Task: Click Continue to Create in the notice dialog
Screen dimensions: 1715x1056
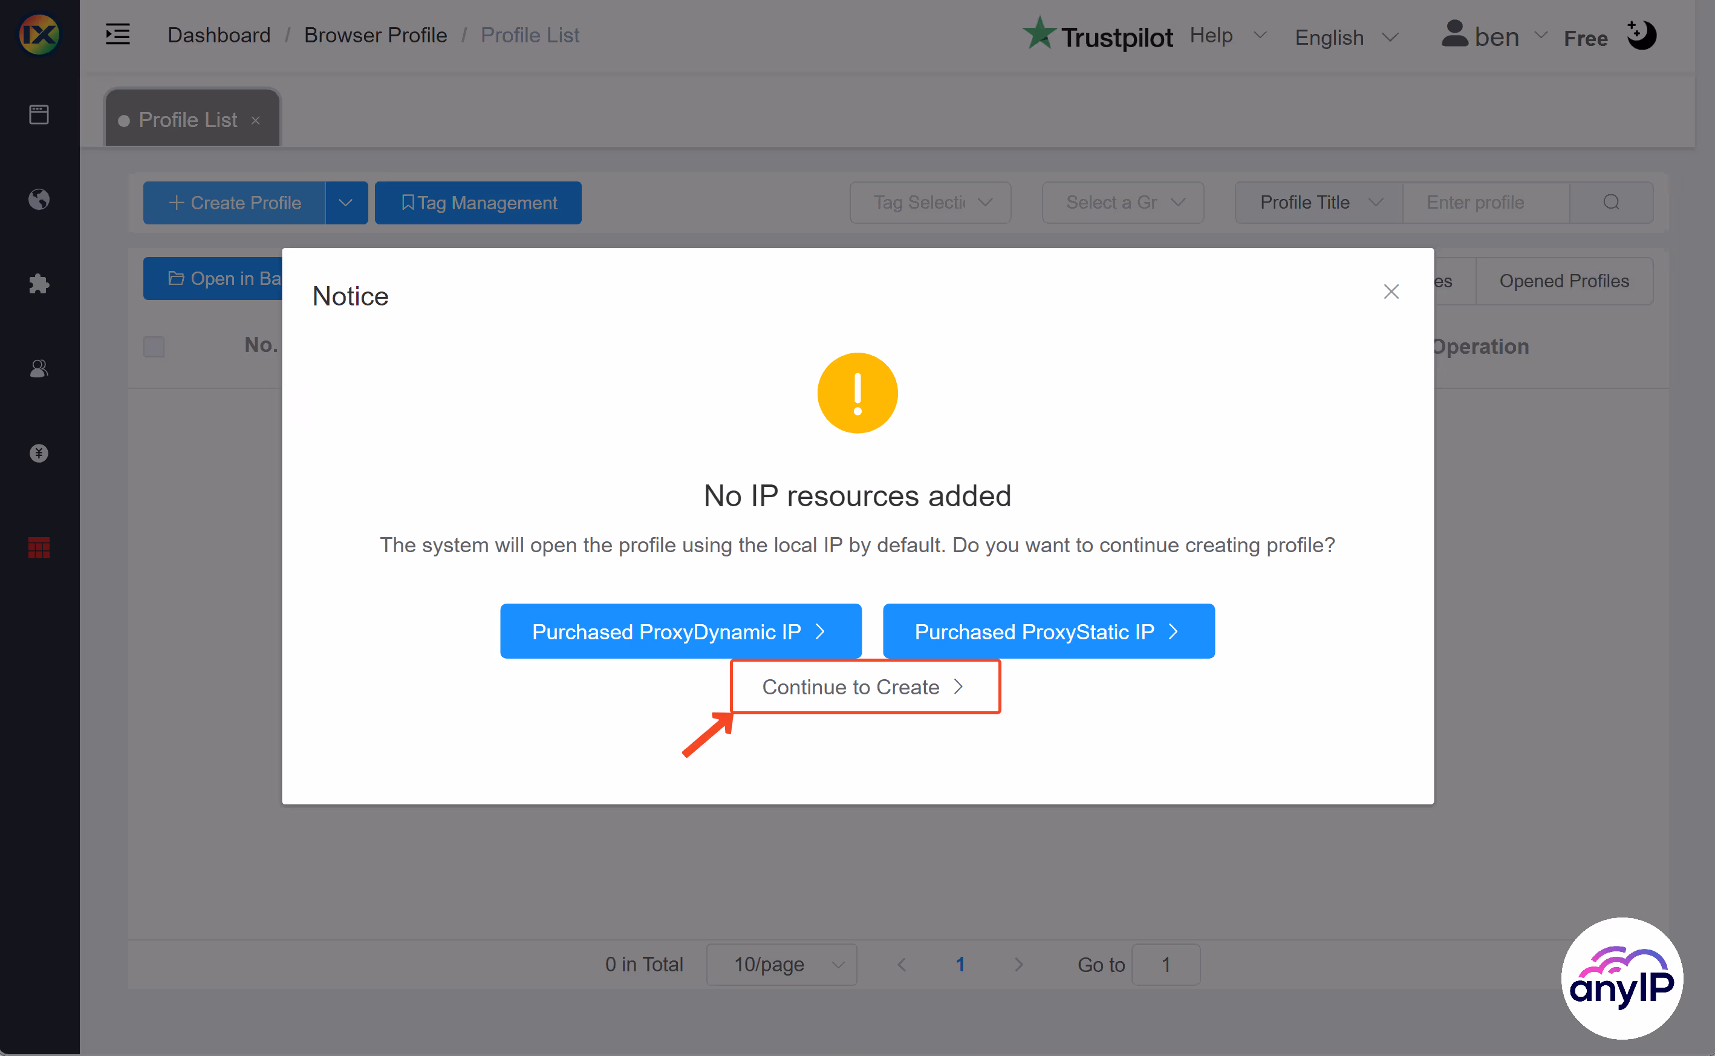Action: click(x=865, y=686)
